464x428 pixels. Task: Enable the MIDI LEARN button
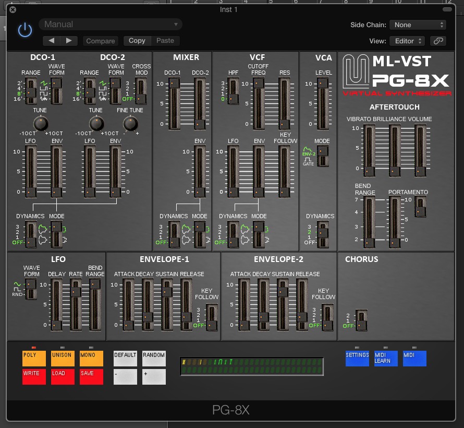tap(386, 359)
